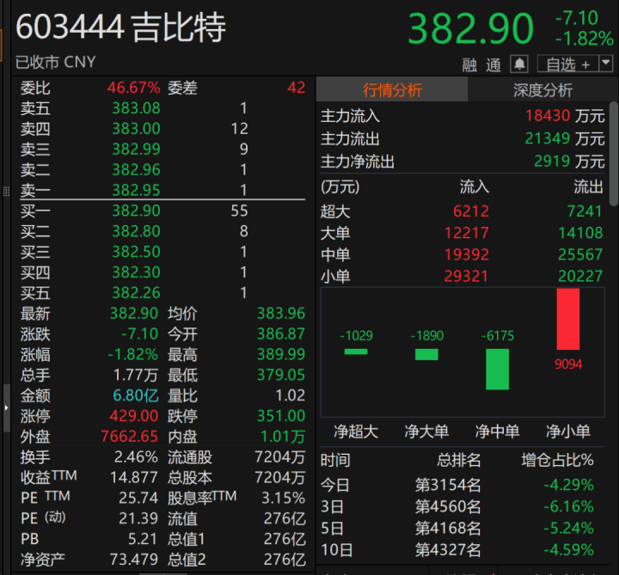Click the 内盘 value 1.01万
619x575 pixels.
[283, 437]
